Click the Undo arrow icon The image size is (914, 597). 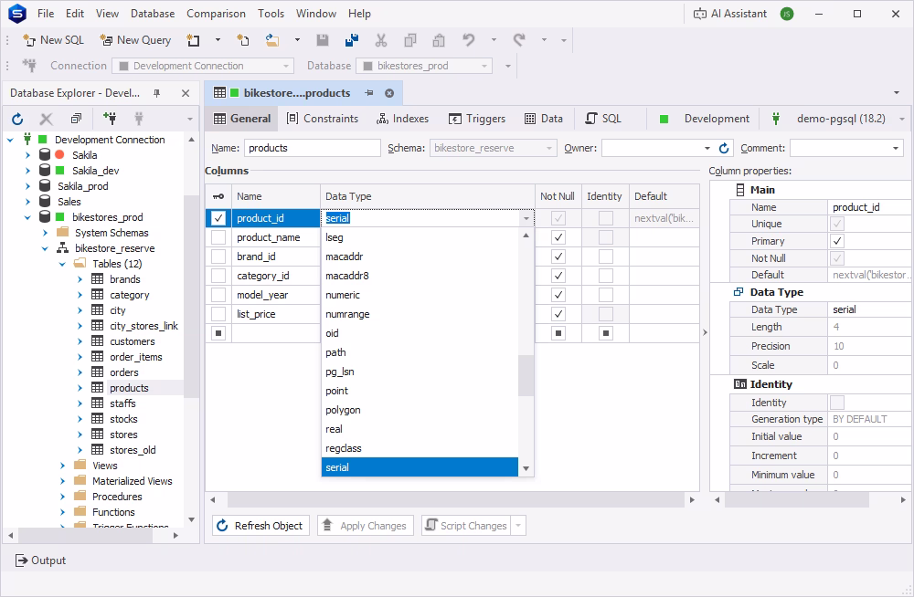(469, 39)
